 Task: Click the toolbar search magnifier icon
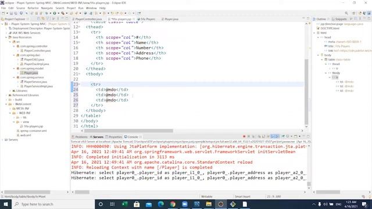346,13
